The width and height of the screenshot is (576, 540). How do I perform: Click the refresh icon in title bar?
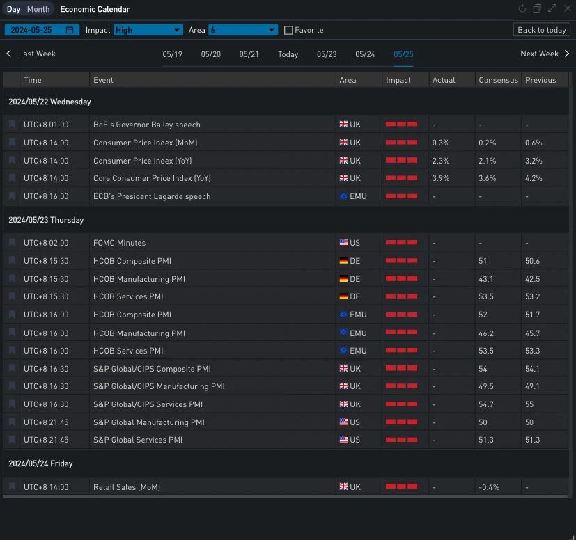click(522, 9)
